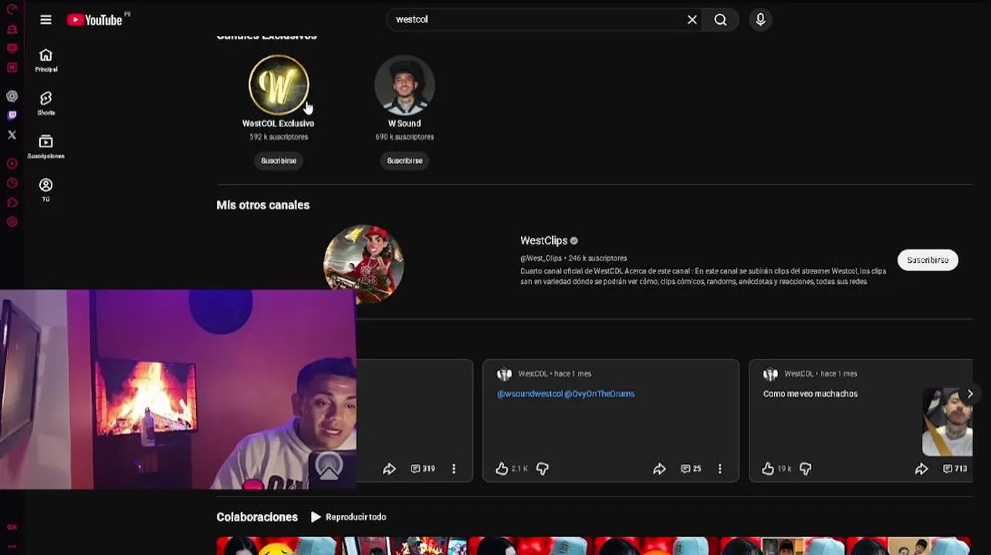This screenshot has height=555, width=991.
Task: Like the 'Como me veo muchachos' post
Action: pyautogui.click(x=768, y=469)
